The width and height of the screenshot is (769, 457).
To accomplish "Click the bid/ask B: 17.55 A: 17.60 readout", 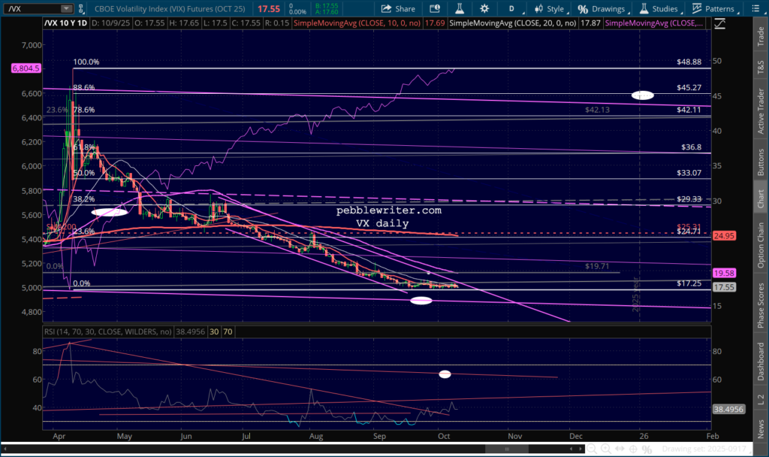I will coord(326,9).
